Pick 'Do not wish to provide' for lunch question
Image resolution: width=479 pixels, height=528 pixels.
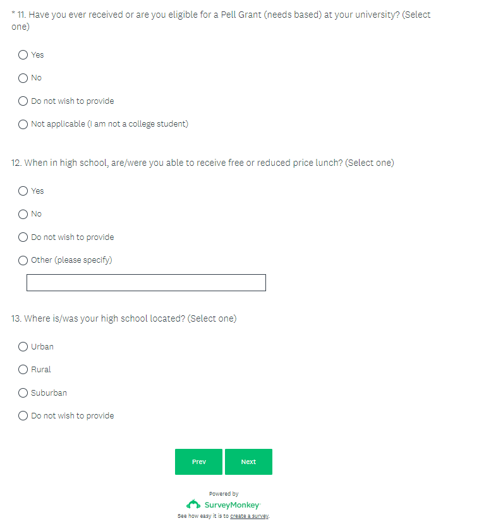23,237
